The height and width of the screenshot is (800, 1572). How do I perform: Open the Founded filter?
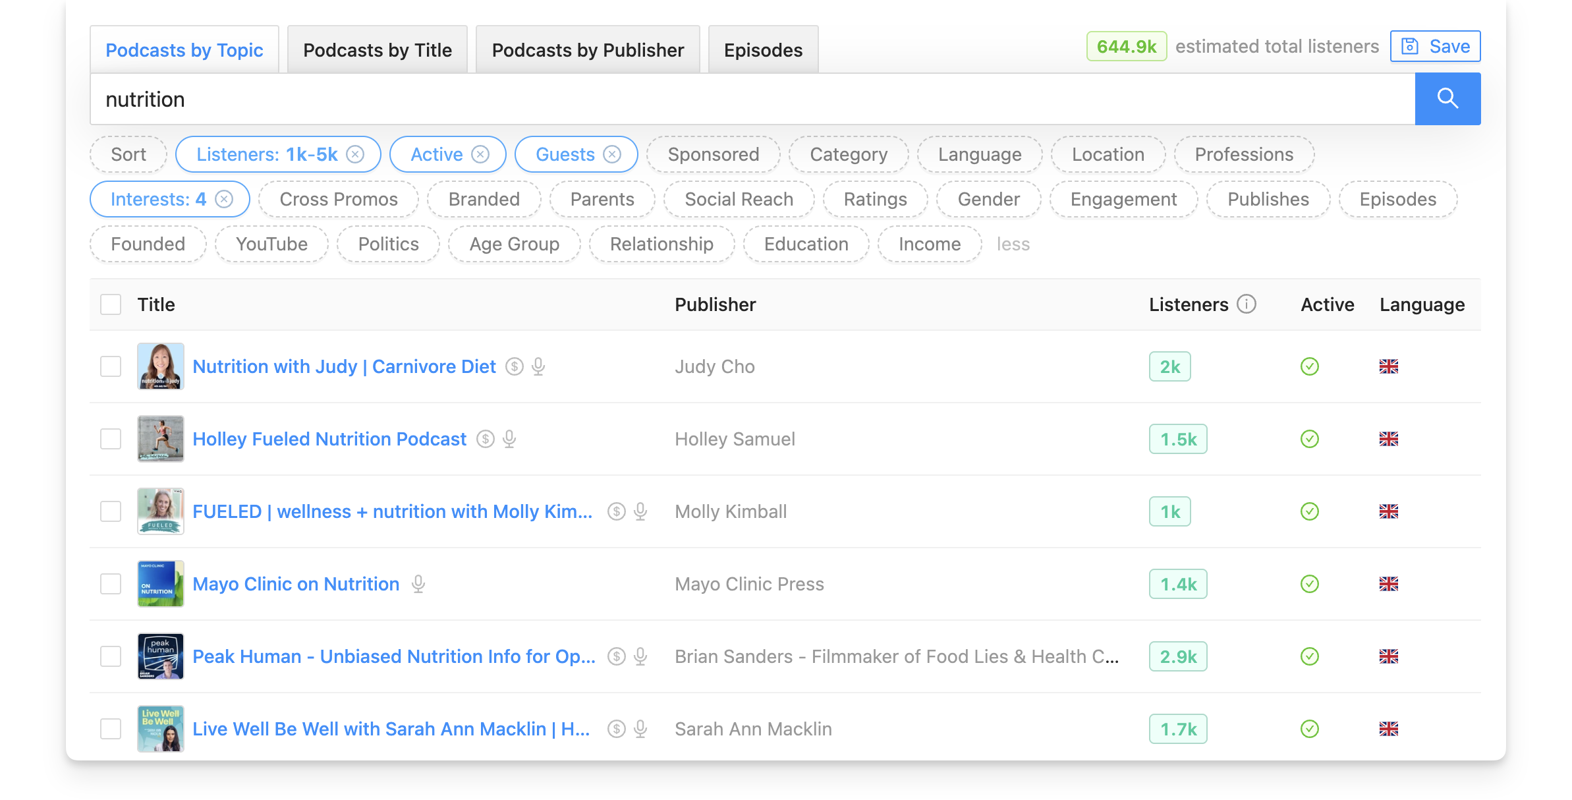pos(148,244)
